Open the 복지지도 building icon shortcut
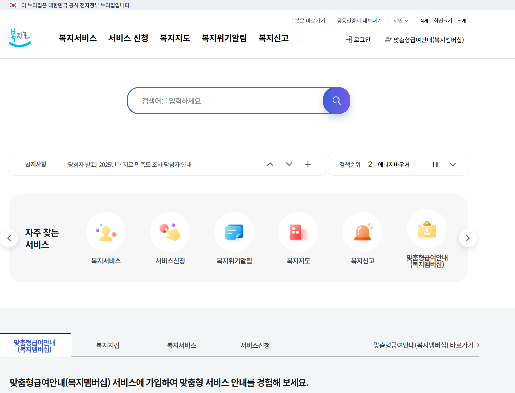The width and height of the screenshot is (515, 393). [298, 232]
